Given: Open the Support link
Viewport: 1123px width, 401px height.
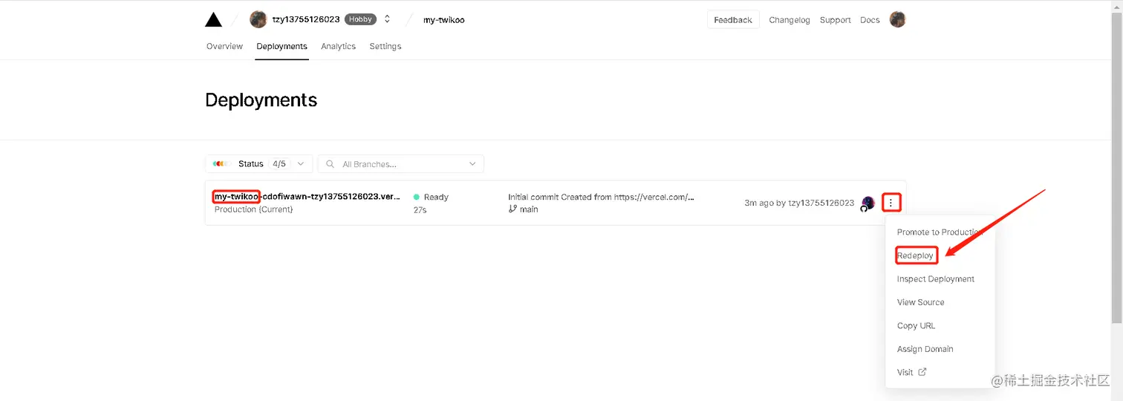Looking at the screenshot, I should coord(835,20).
